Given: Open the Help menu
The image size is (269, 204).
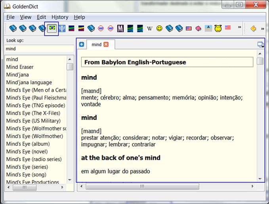Looking at the screenshot, I should (x=79, y=17).
